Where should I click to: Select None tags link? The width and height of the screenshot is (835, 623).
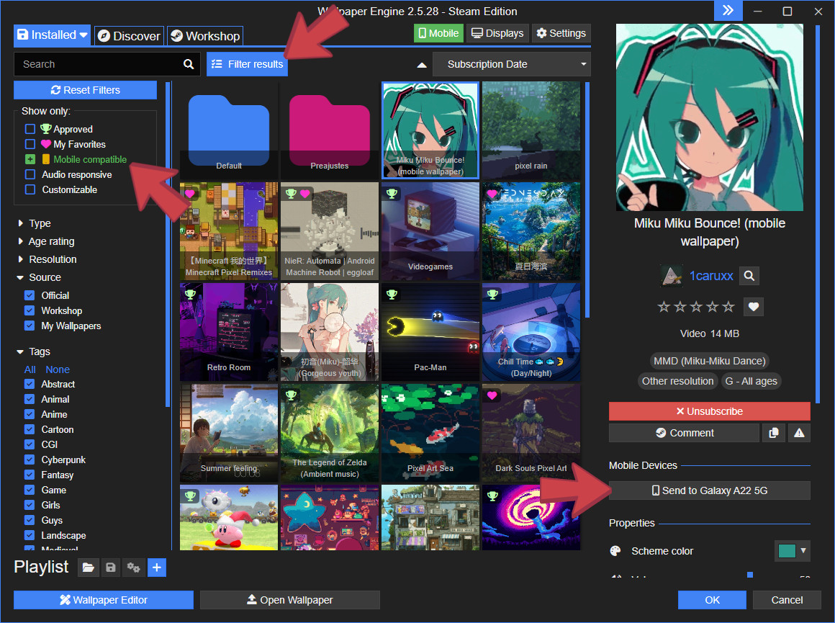point(58,369)
